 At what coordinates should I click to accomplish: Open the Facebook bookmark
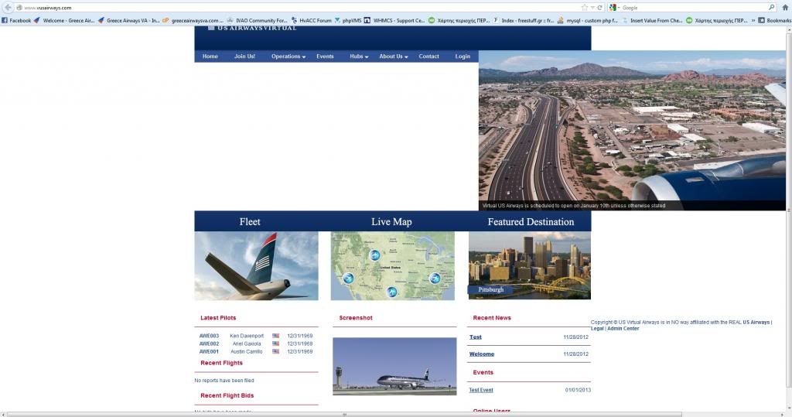16,21
